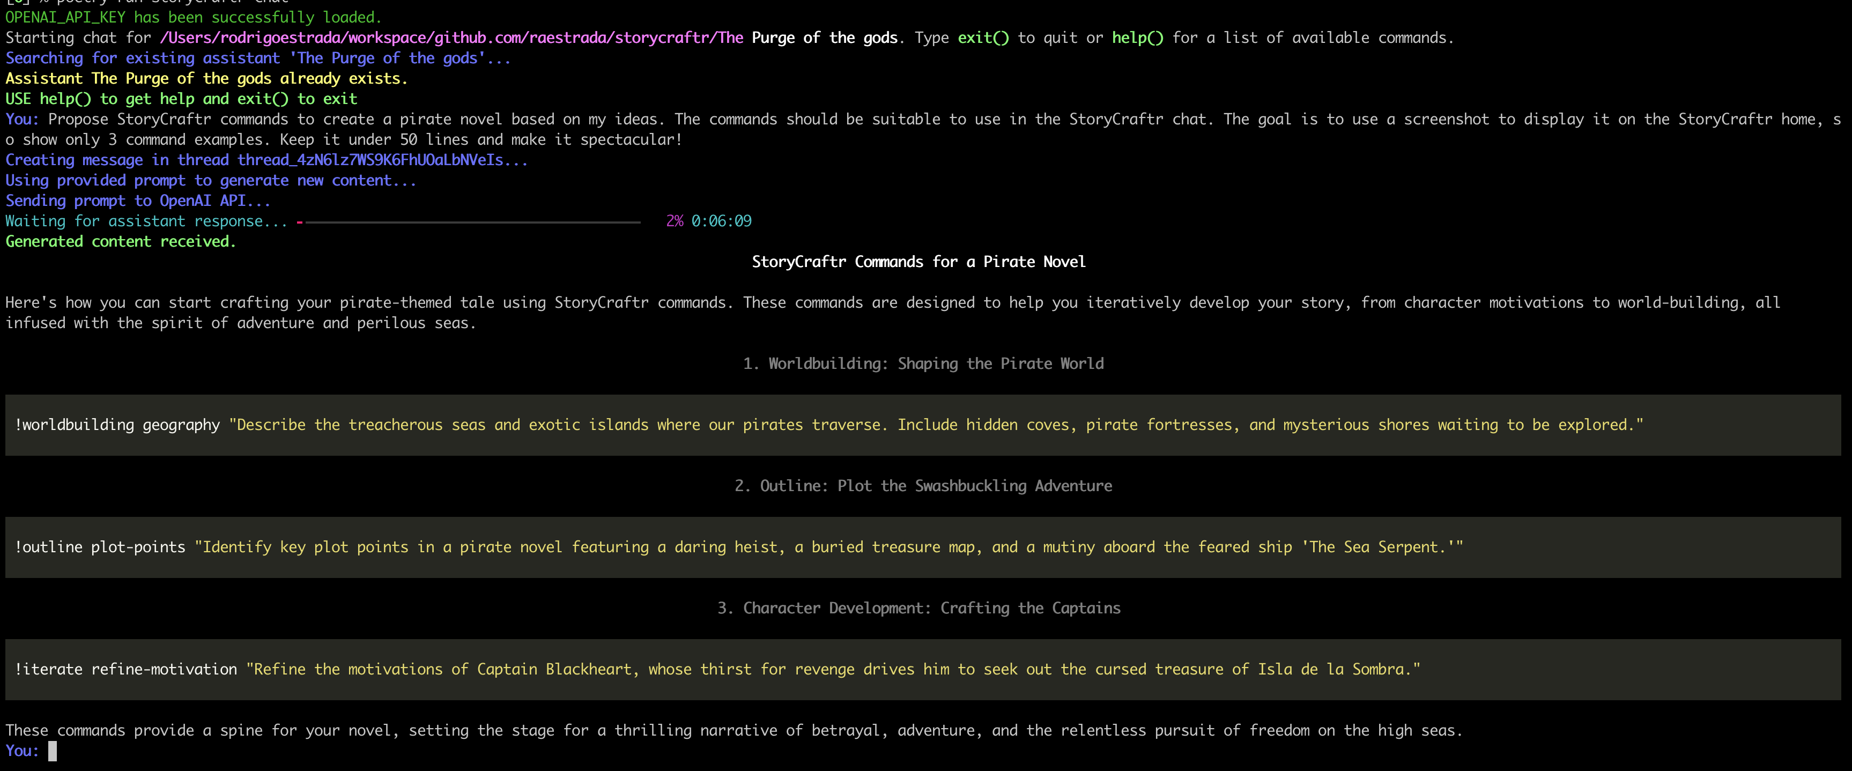
Task: Click the assistant response progress bar
Action: tap(468, 222)
